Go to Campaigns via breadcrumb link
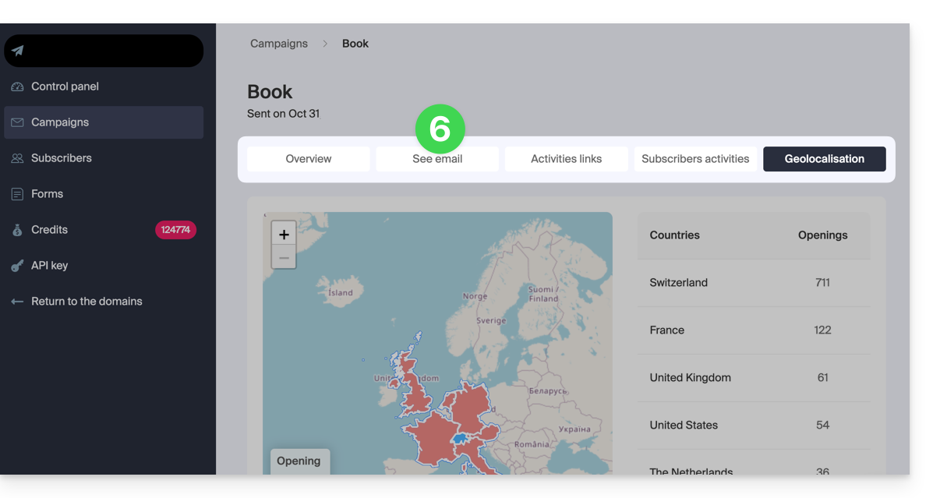This screenshot has width=933, height=498. pyautogui.click(x=279, y=44)
